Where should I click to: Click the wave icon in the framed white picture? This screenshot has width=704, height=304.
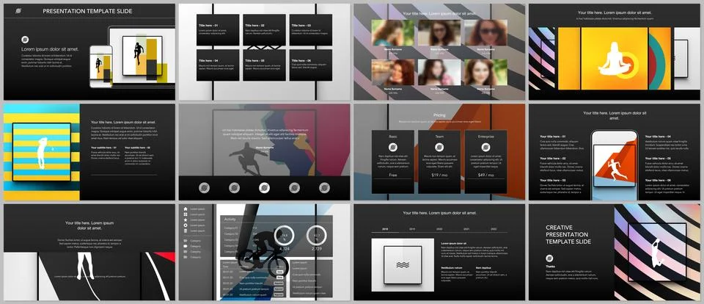pyautogui.click(x=403, y=265)
